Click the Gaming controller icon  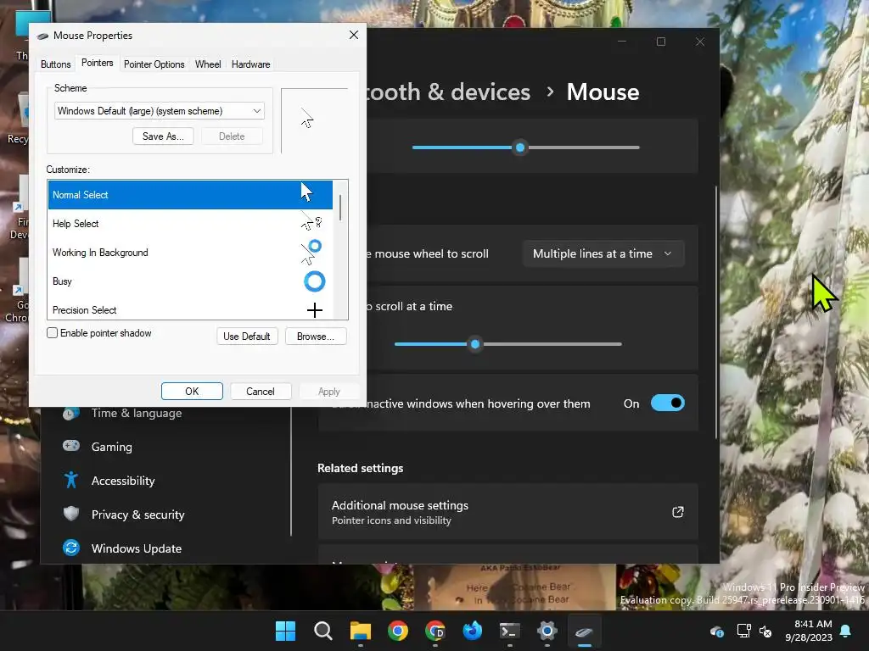click(x=71, y=446)
